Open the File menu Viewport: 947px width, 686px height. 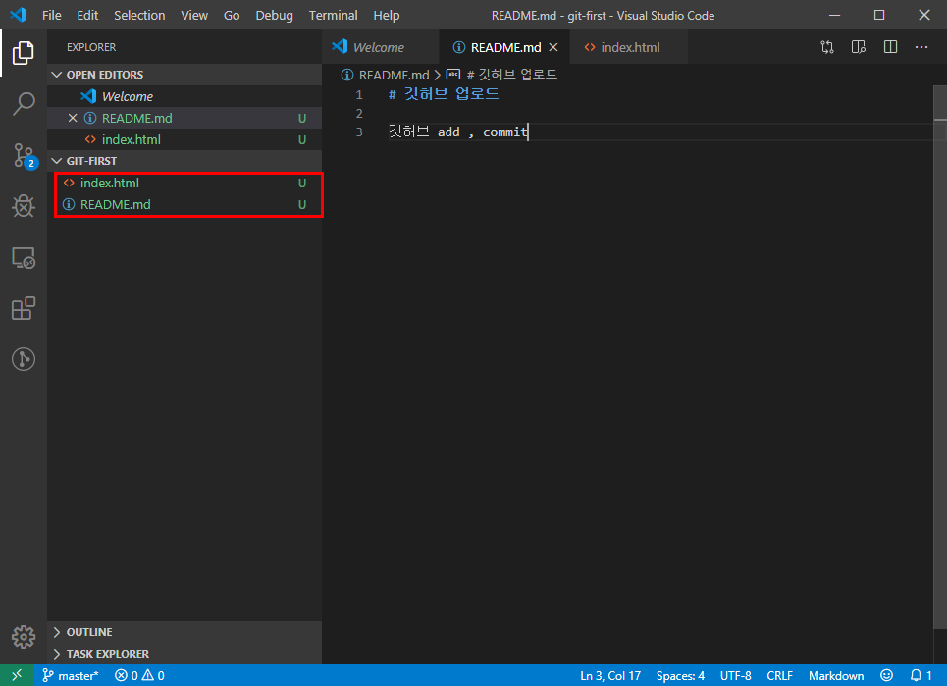coord(51,15)
